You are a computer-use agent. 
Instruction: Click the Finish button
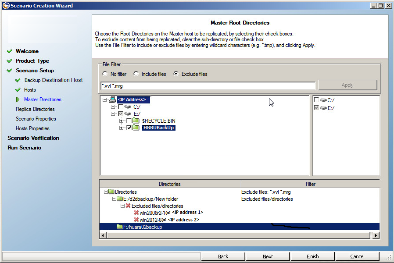pos(312,256)
